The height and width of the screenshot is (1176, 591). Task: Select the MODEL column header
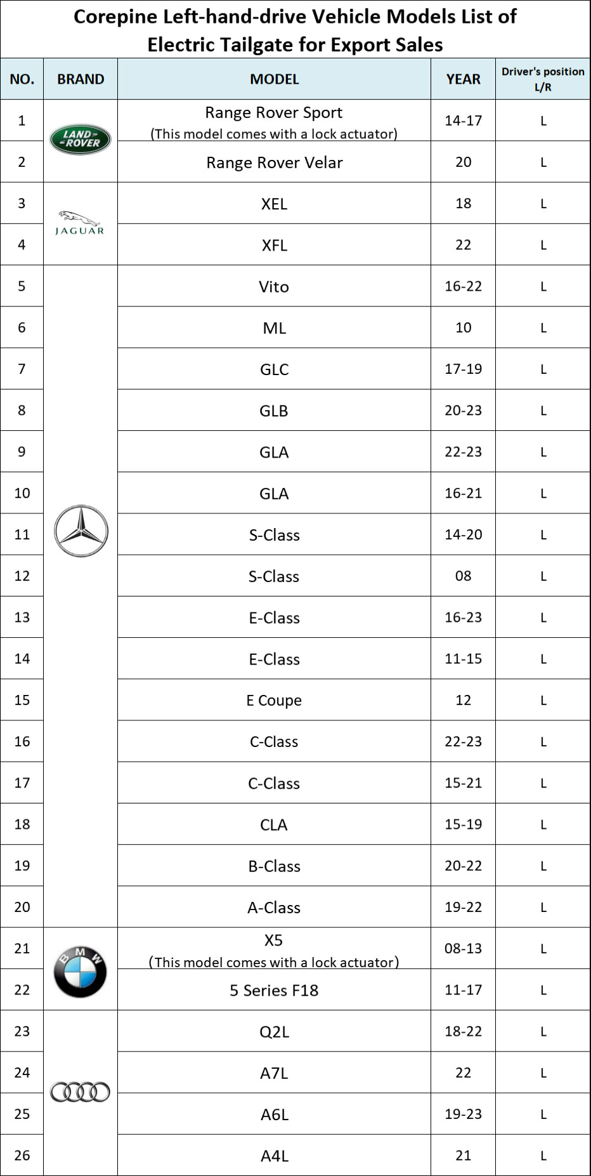pyautogui.click(x=274, y=79)
